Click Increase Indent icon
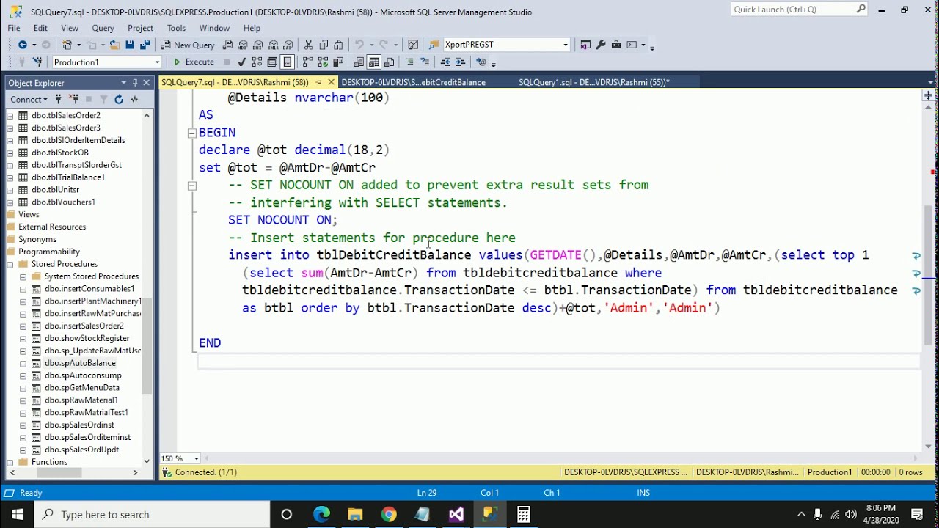The width and height of the screenshot is (939, 528). pyautogui.click(x=461, y=62)
